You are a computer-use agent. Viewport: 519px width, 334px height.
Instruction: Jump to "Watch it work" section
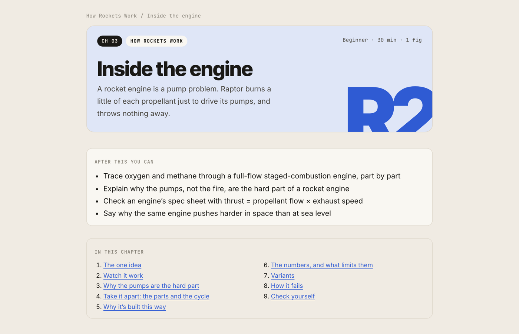click(x=123, y=275)
